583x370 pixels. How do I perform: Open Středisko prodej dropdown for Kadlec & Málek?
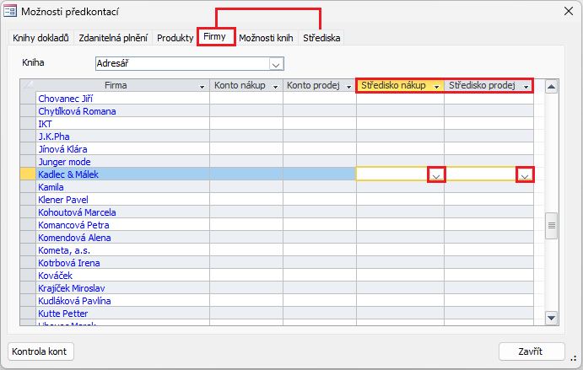(x=525, y=175)
